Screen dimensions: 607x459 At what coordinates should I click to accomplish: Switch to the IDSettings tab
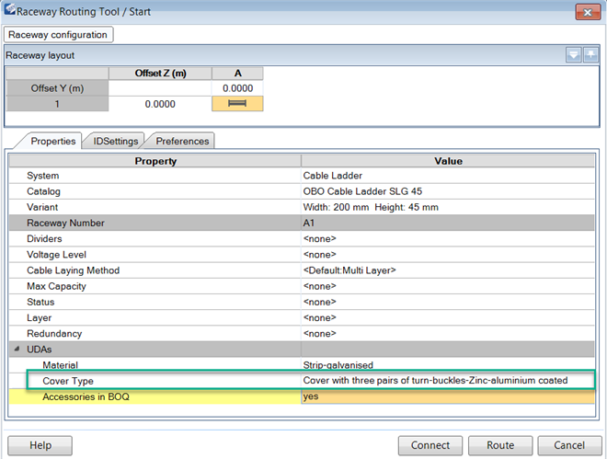[115, 141]
